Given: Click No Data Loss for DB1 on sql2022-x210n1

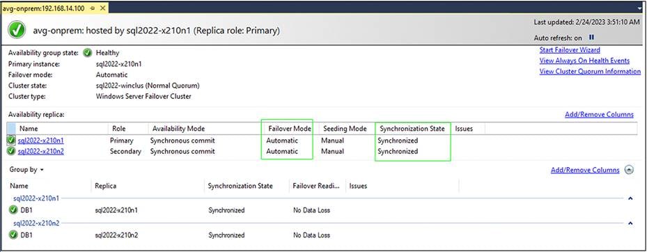Looking at the screenshot, I should pos(311,210).
